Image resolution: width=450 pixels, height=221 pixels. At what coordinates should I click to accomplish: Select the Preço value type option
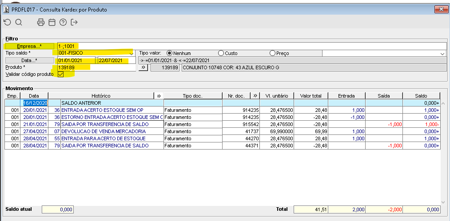(272, 53)
